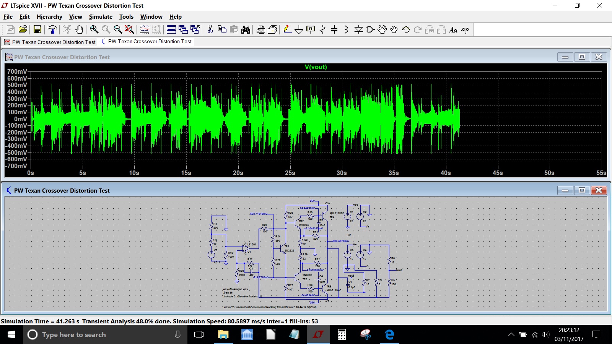Tile windows horizontally from the toolbar
The width and height of the screenshot is (612, 344).
[171, 29]
